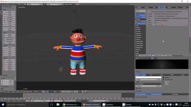Adjust the lamp Distance slider
The height and width of the screenshot is (107, 191).
tap(149, 86)
